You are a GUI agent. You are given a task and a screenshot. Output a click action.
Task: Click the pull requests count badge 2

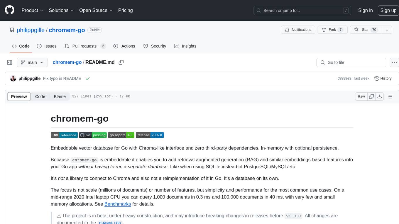103,46
